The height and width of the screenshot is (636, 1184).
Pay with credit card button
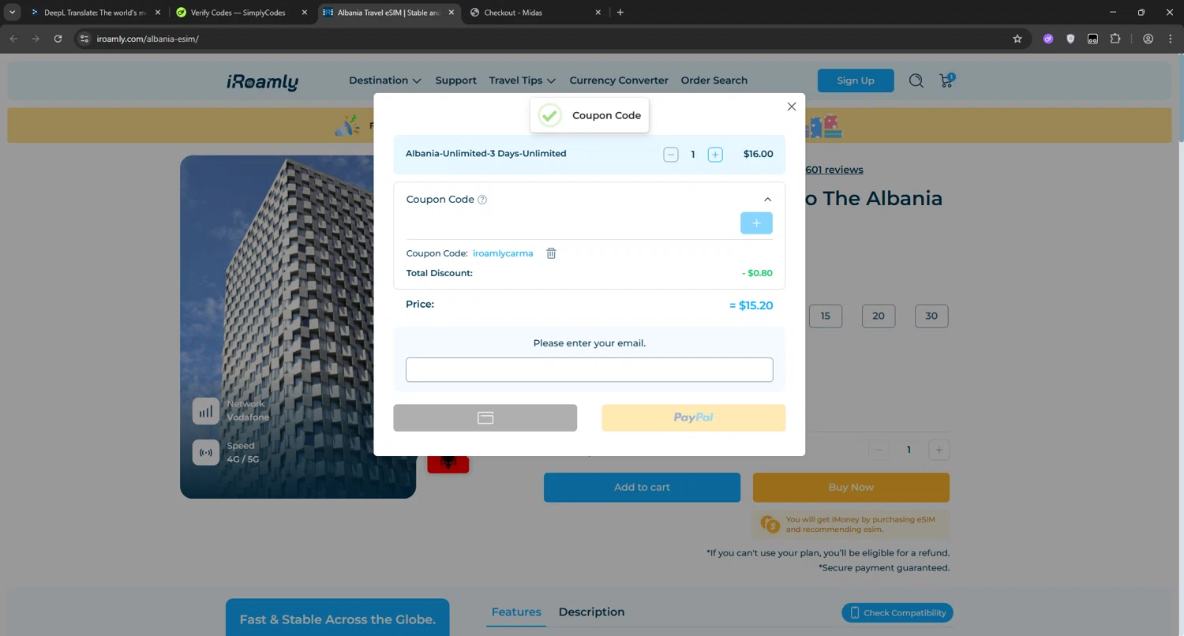485,417
